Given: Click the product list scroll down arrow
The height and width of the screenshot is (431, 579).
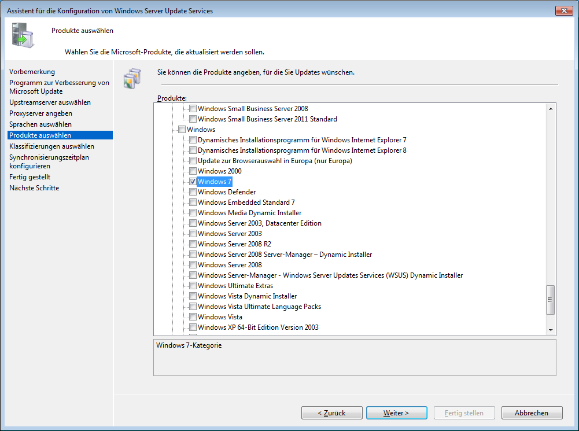Looking at the screenshot, I should (551, 330).
